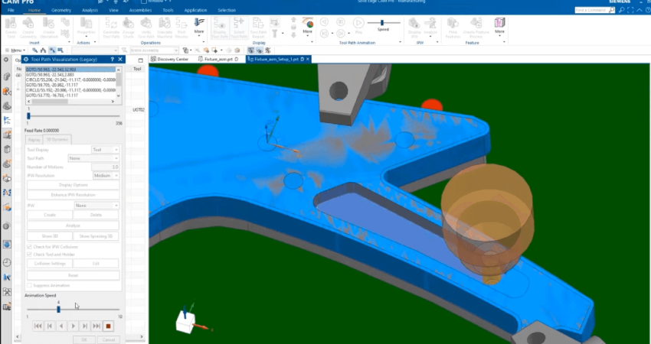Image resolution: width=651 pixels, height=344 pixels.
Task: Open the IPW dropdown set to None
Action: point(97,206)
